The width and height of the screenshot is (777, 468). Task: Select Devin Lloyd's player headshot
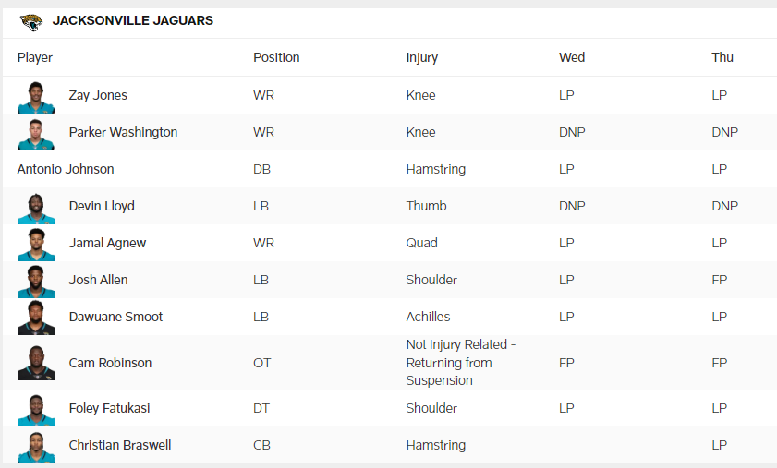[36, 208]
